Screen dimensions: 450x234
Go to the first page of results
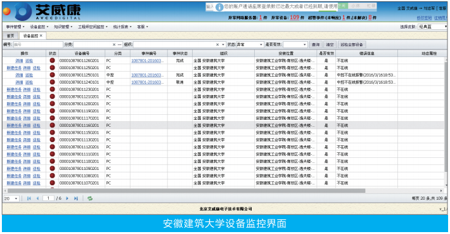(x=29, y=198)
